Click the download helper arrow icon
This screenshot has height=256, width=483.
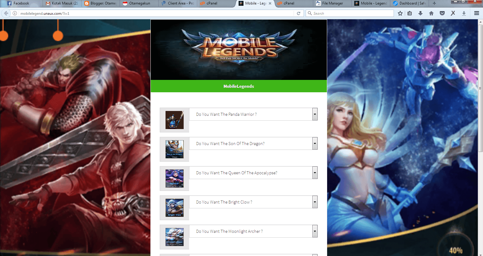coord(464,13)
